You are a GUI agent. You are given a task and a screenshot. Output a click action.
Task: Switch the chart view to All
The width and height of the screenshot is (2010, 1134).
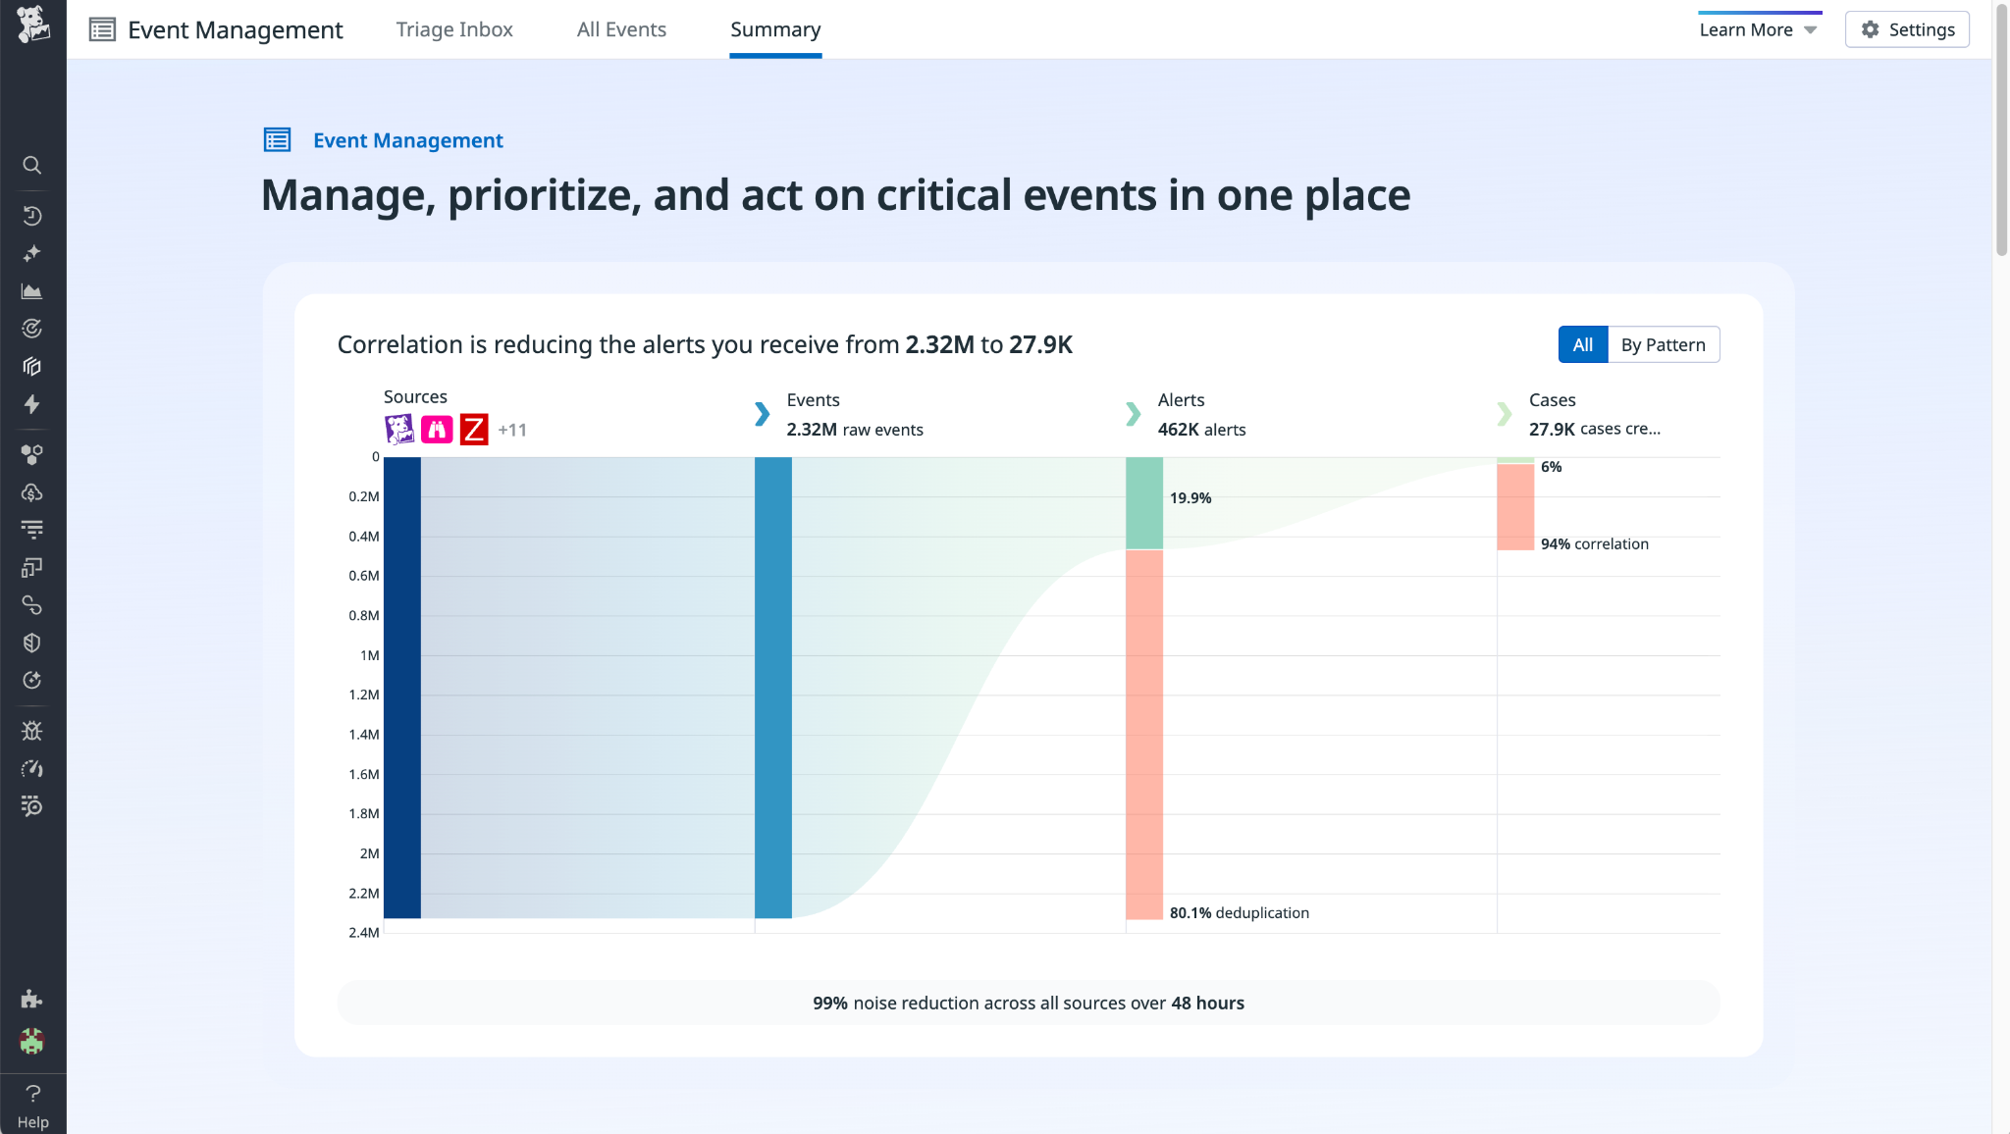1583,344
